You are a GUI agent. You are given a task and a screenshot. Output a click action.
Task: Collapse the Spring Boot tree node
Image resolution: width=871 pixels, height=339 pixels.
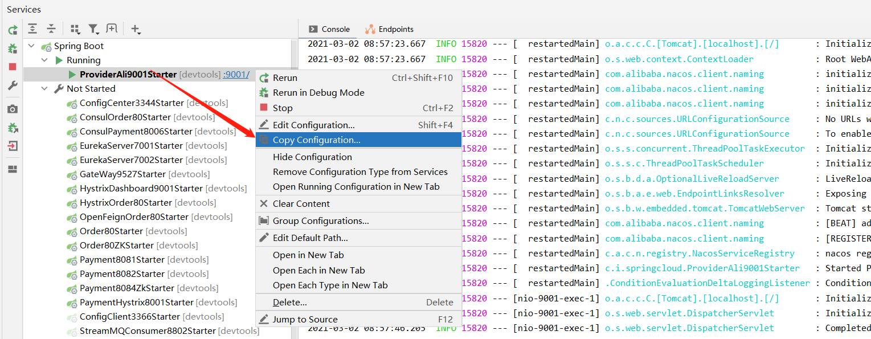[31, 46]
